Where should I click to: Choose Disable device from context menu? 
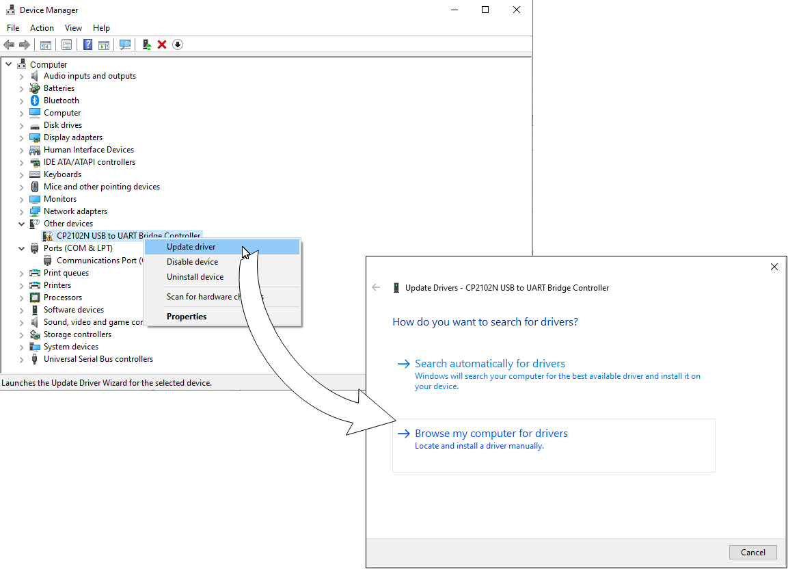(222, 262)
